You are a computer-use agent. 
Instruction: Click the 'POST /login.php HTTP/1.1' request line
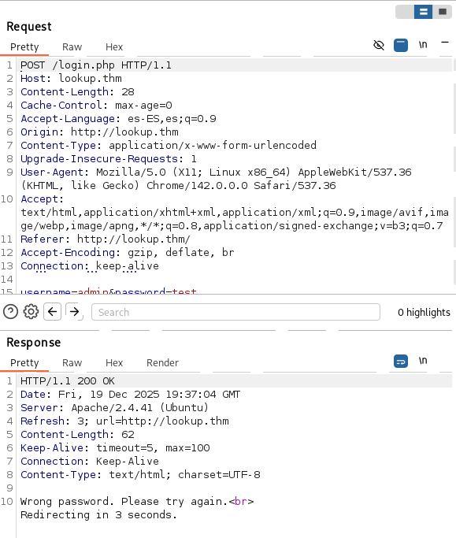96,65
